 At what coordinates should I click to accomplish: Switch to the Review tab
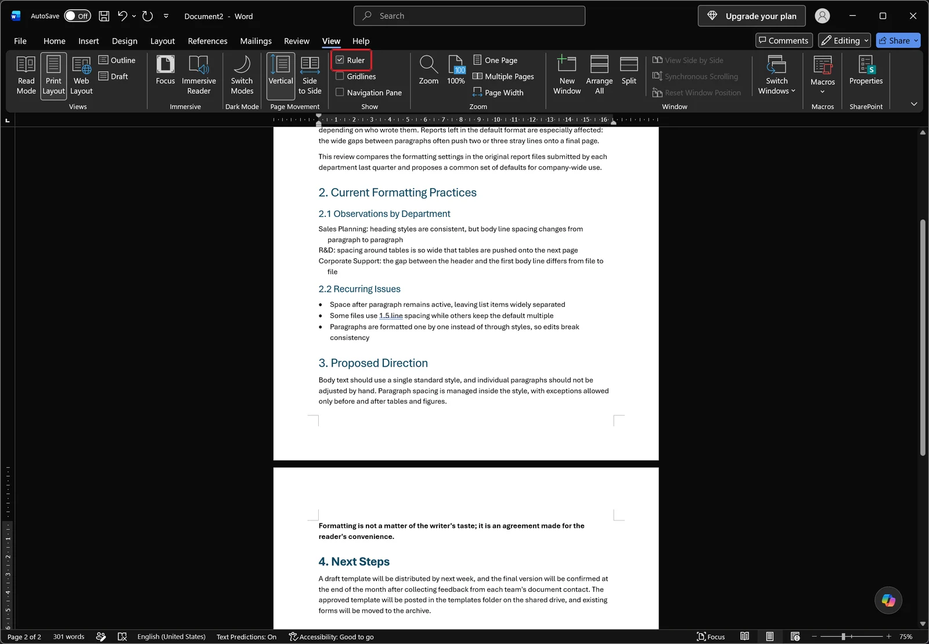297,41
